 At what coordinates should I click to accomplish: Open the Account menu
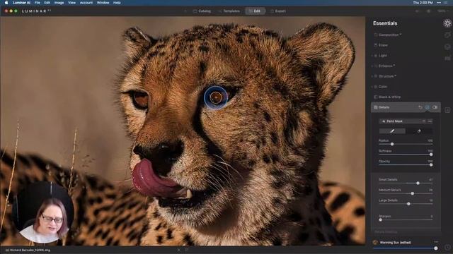(86, 3)
